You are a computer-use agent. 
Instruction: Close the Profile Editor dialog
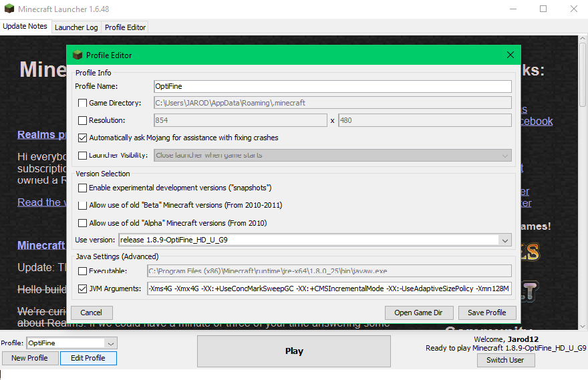tap(510, 55)
